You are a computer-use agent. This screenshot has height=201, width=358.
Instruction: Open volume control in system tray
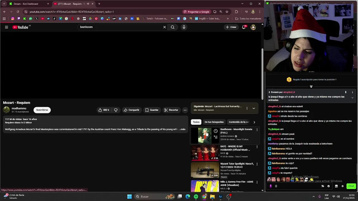coord(338,197)
